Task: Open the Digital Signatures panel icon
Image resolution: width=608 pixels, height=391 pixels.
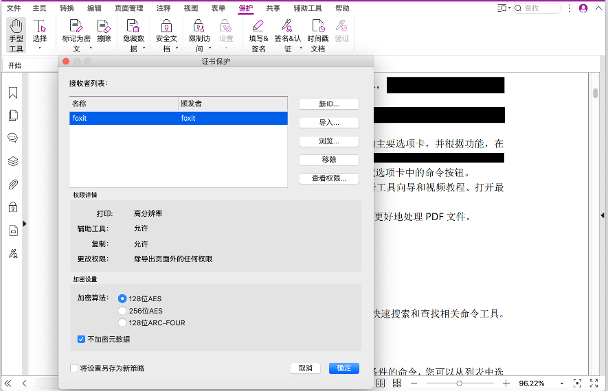Action: click(13, 254)
